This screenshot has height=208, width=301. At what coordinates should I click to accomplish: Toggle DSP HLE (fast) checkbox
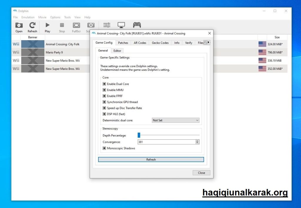[104, 114]
